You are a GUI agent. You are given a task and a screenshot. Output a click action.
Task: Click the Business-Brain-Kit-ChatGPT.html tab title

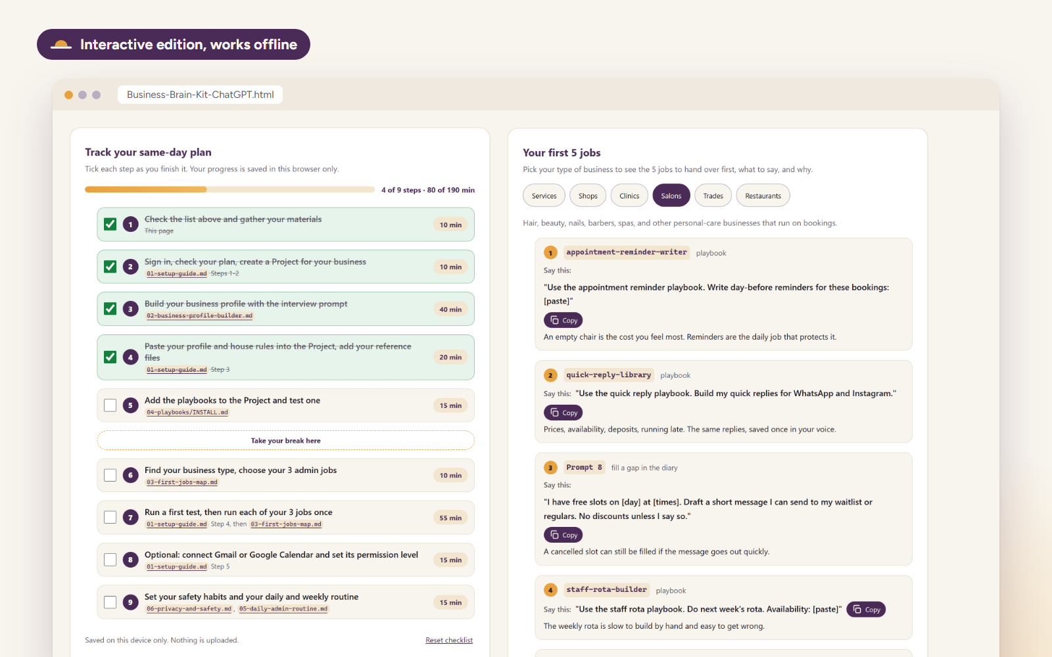200,95
